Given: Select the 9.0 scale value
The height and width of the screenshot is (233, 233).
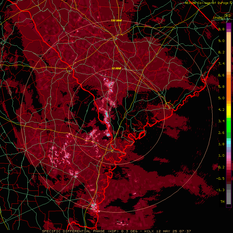Looking at the screenshot, I should [221, 41].
